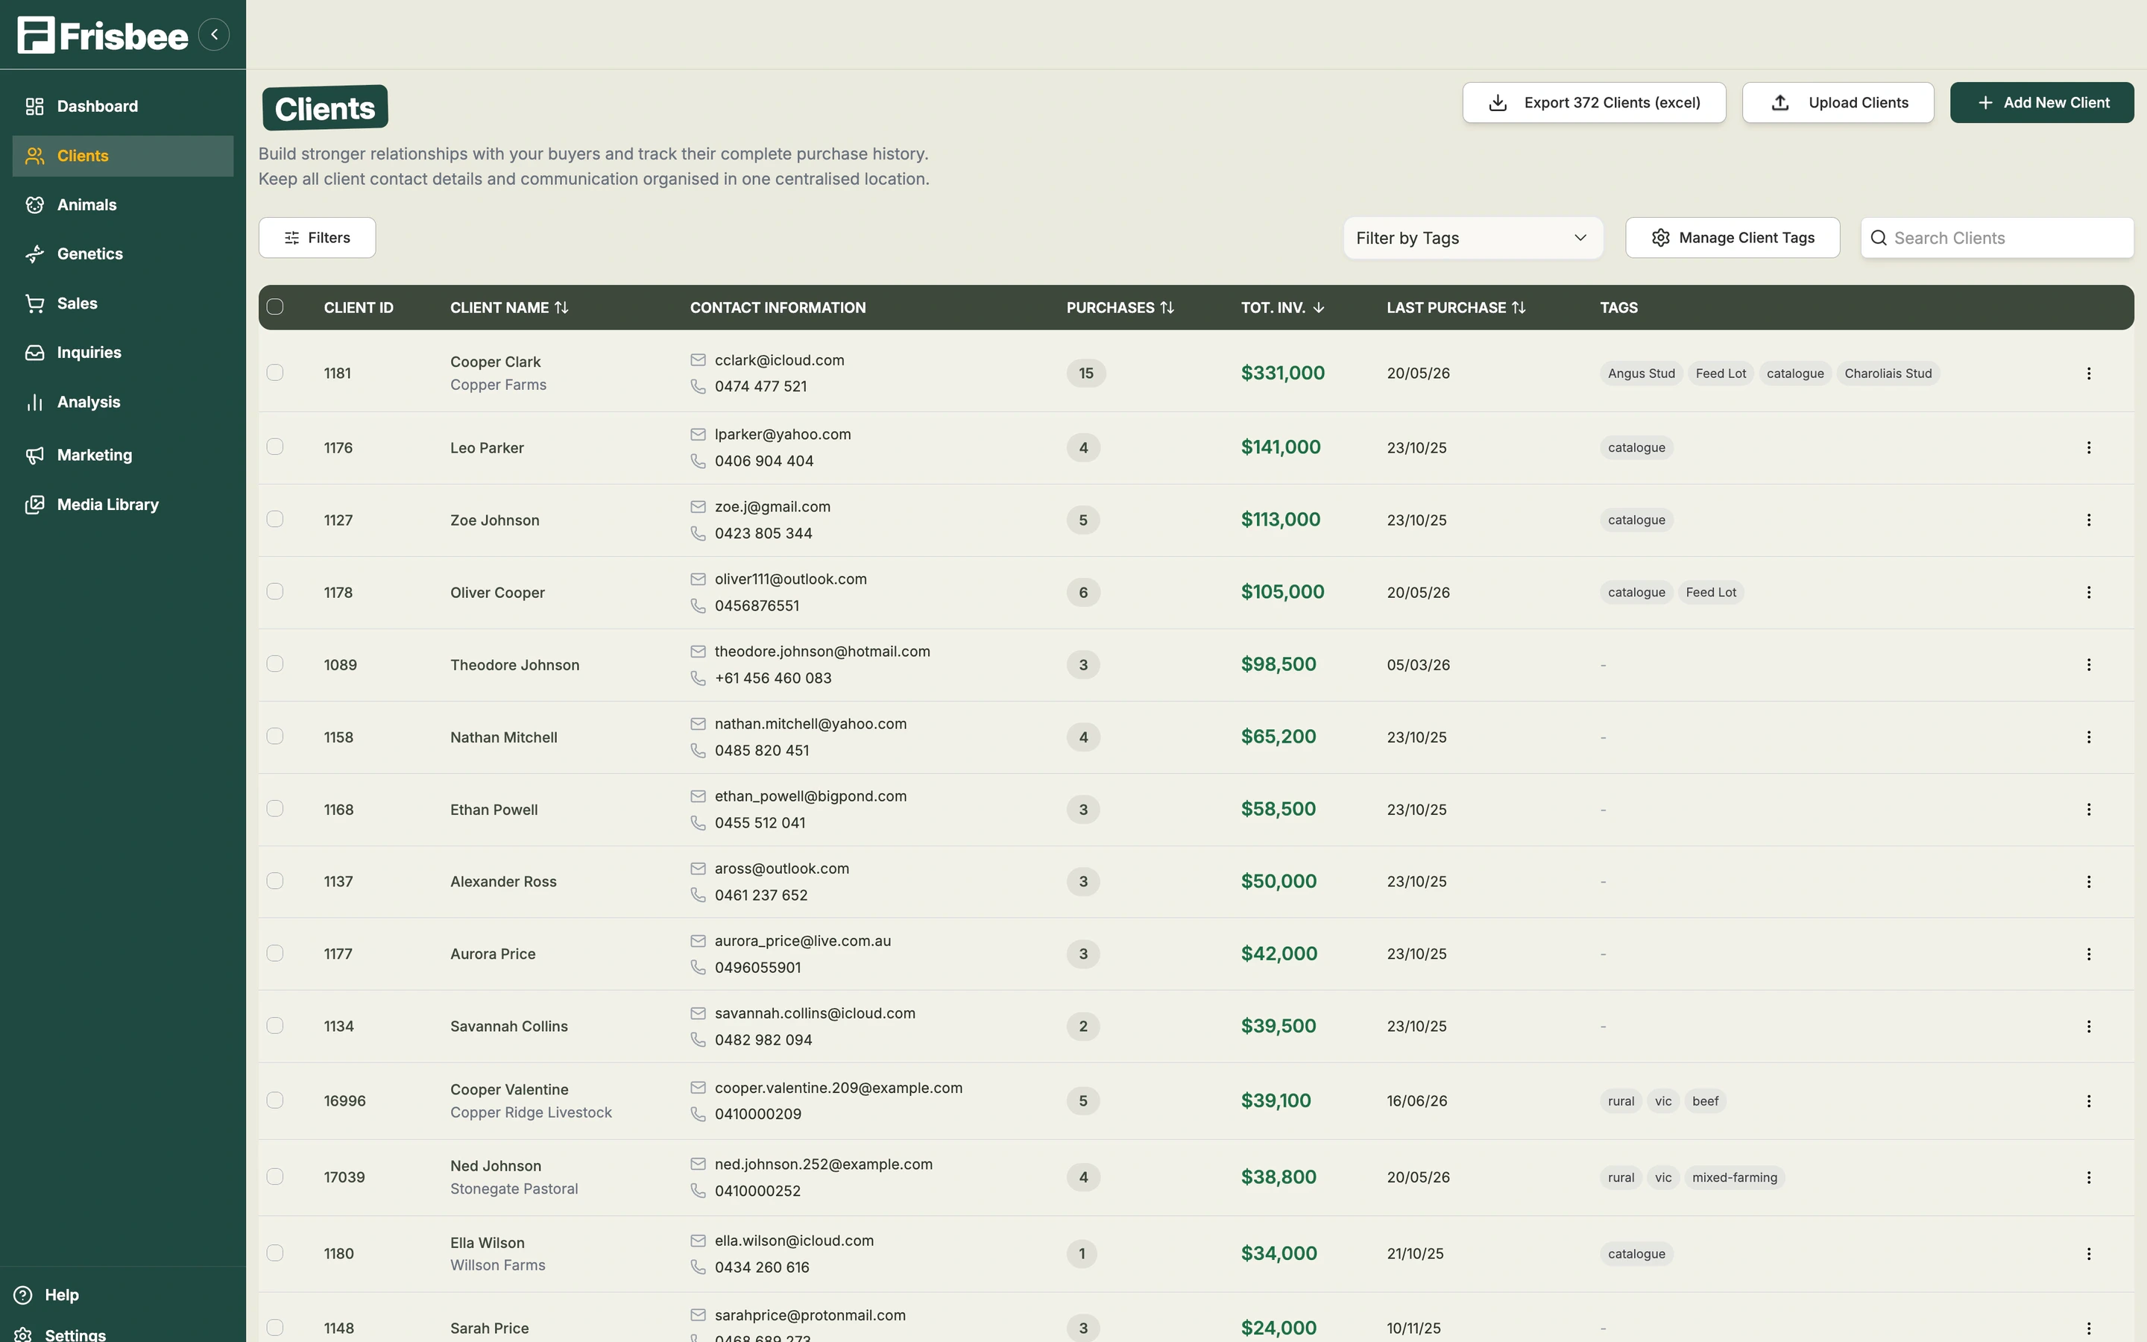This screenshot has height=1342, width=2147.
Task: Open the three-dot menu for Ned Johnson
Action: 2088,1177
